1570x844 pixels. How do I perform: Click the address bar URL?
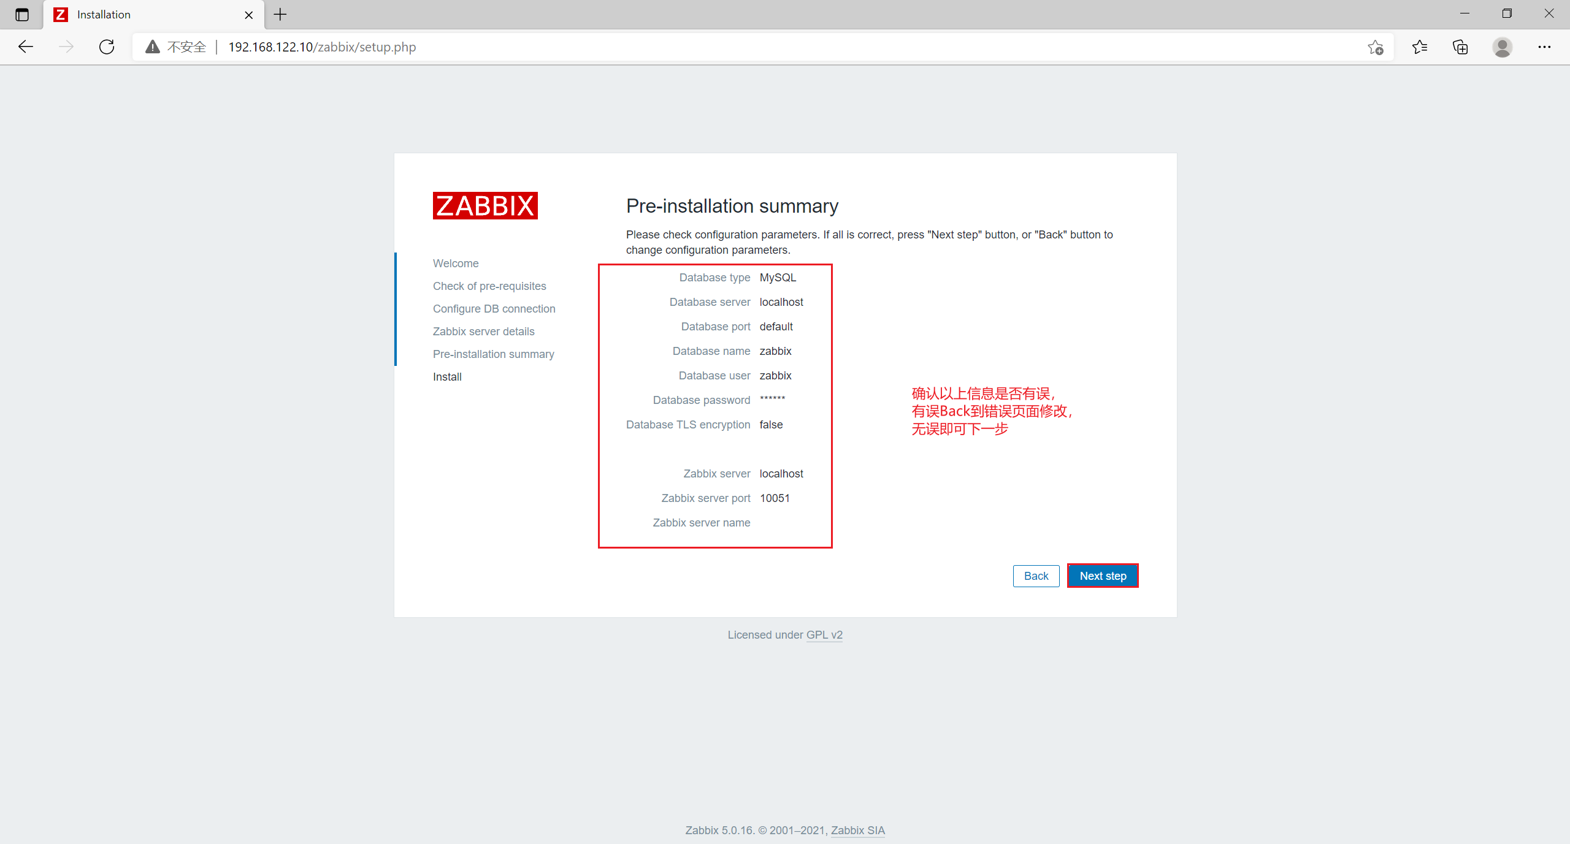tap(322, 47)
